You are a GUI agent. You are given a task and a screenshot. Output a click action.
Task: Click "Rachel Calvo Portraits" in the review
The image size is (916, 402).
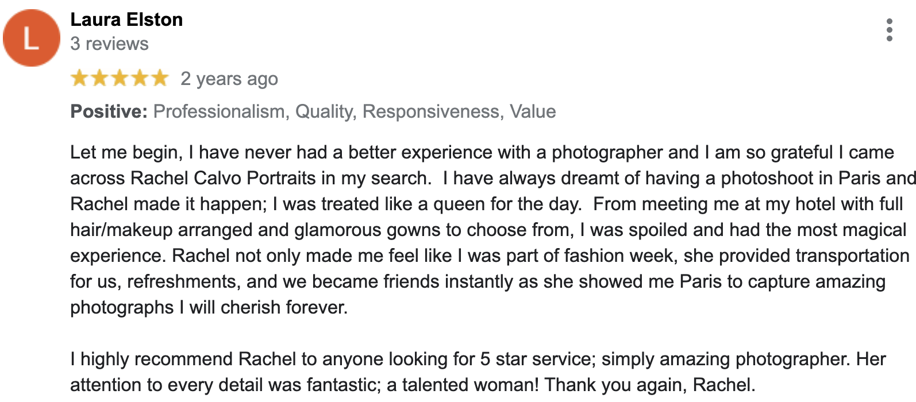224,178
